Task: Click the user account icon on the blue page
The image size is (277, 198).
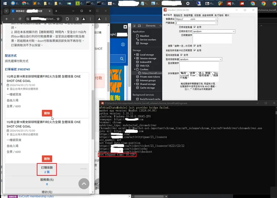Action: pyautogui.click(x=123, y=44)
